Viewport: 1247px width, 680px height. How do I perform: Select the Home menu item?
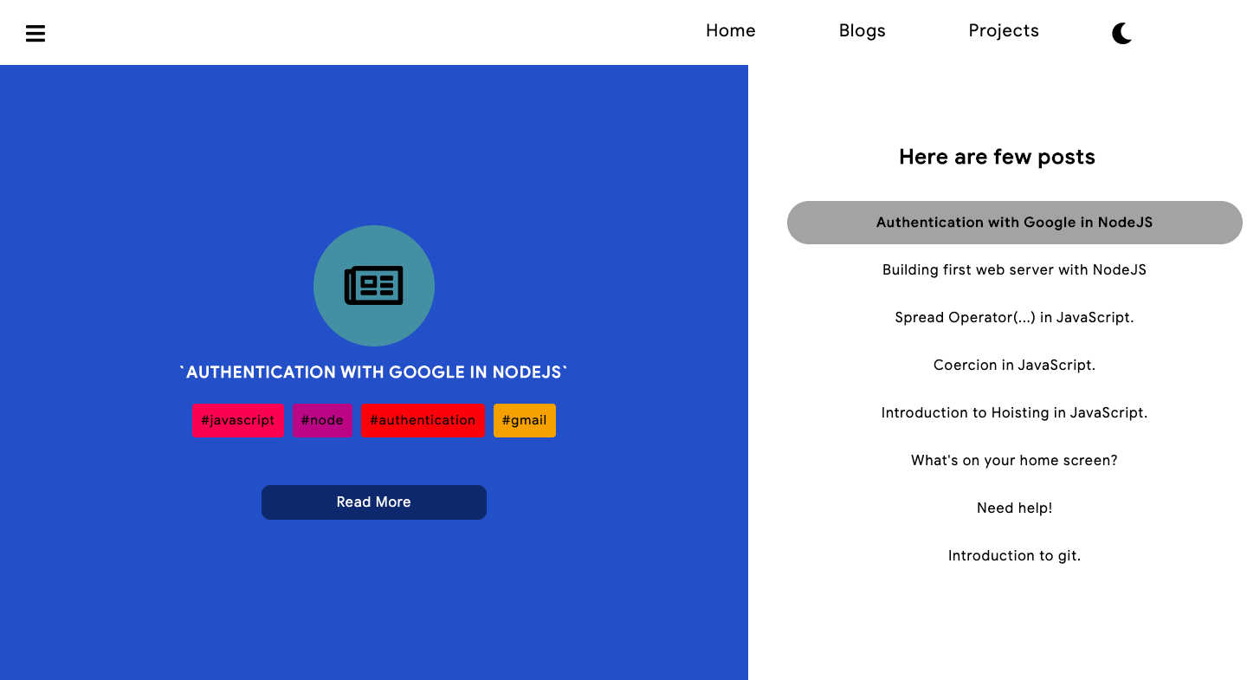(x=730, y=30)
